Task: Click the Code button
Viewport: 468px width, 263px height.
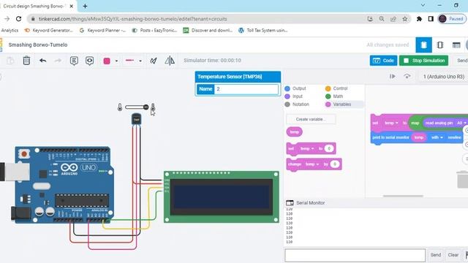Action: [383, 61]
